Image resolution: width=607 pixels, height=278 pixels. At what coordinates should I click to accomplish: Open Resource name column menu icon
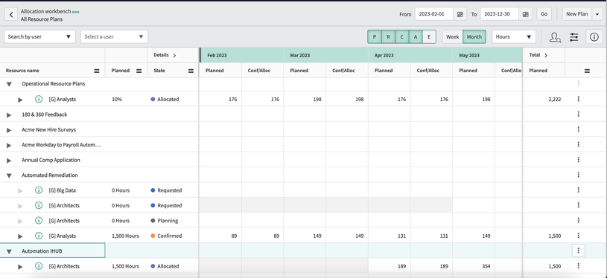pos(97,71)
